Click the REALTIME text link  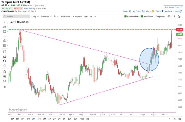[28, 8]
